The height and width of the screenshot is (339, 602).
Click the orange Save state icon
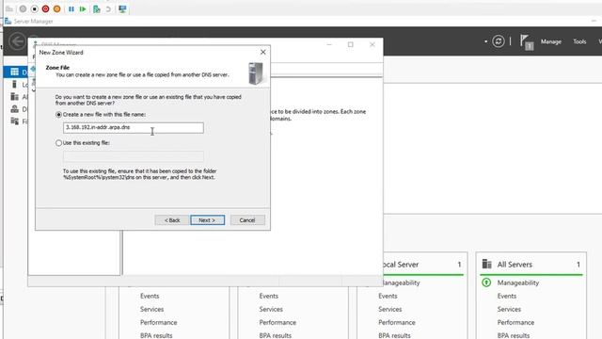click(56, 8)
